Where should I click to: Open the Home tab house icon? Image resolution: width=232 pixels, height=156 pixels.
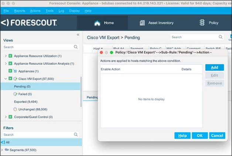[x=97, y=23]
